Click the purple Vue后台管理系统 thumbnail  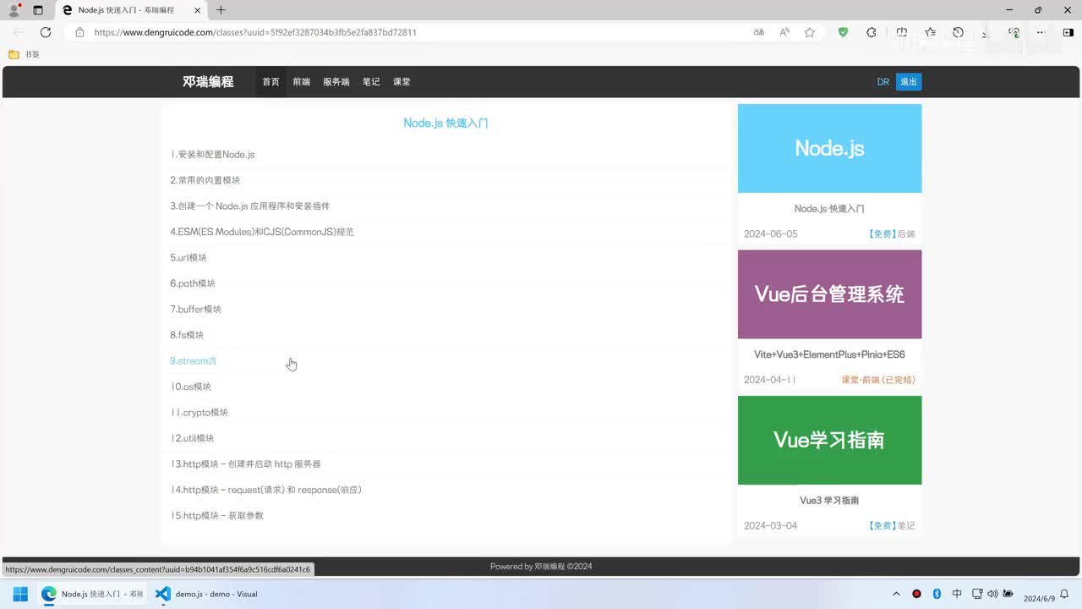829,294
